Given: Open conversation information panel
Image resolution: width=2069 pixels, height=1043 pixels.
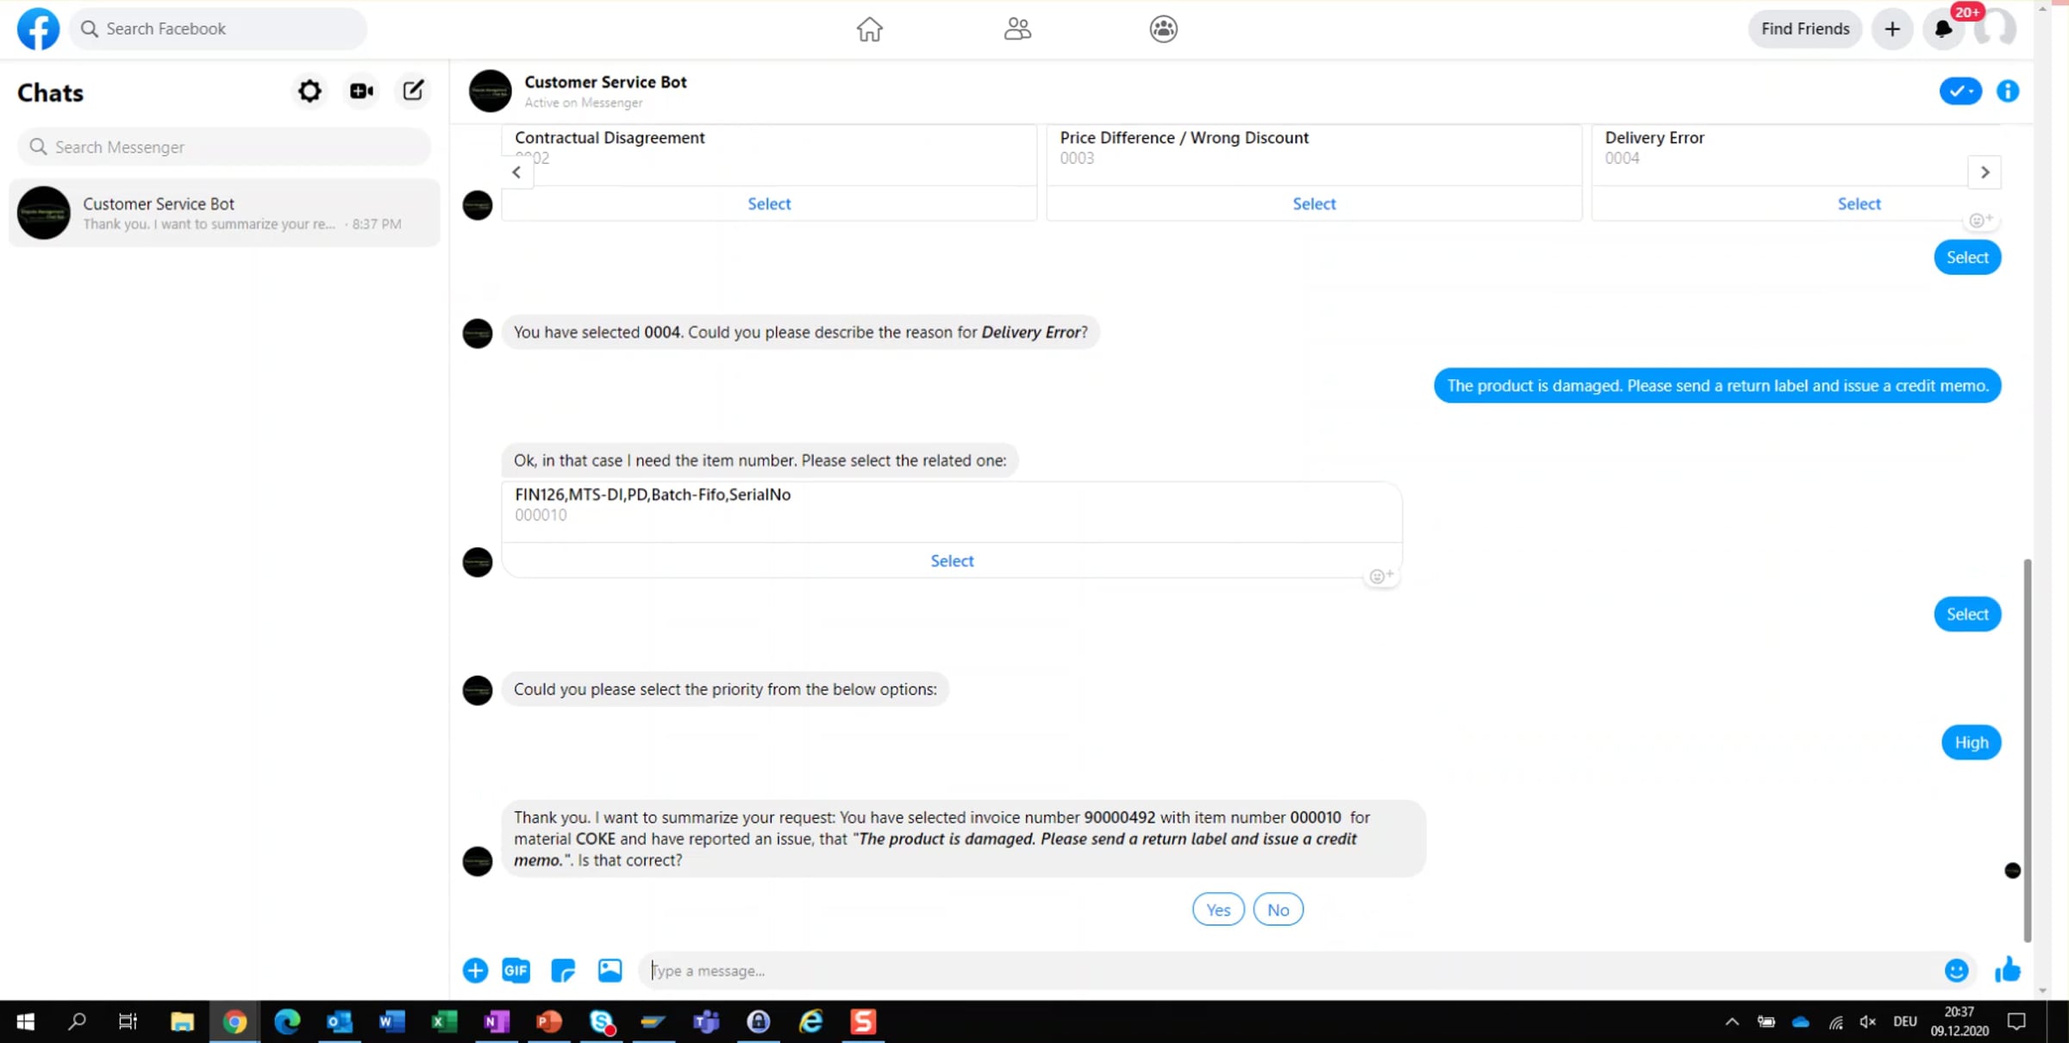Looking at the screenshot, I should (2008, 91).
